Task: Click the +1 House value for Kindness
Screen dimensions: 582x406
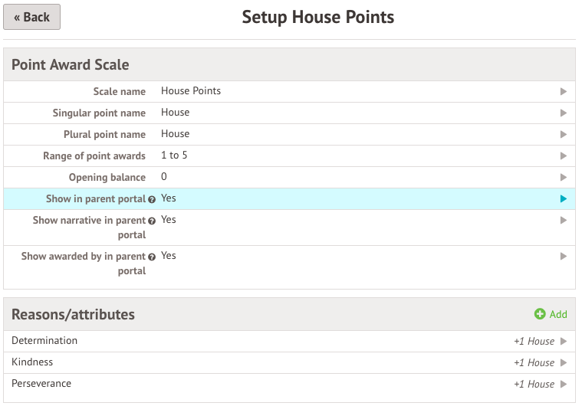Action: point(534,363)
